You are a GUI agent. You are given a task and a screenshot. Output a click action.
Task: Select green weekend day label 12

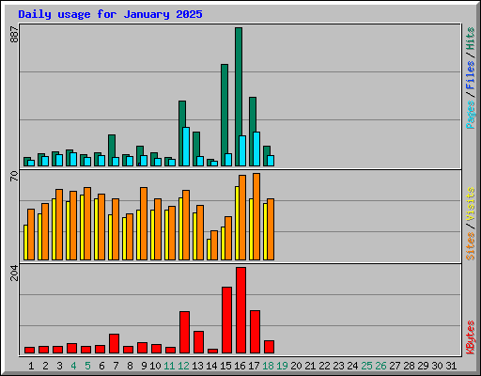(x=183, y=366)
